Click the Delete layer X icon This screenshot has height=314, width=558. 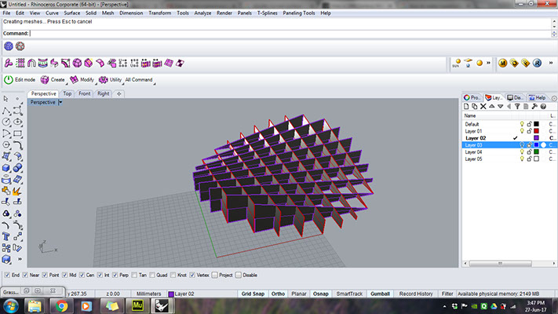pos(483,107)
